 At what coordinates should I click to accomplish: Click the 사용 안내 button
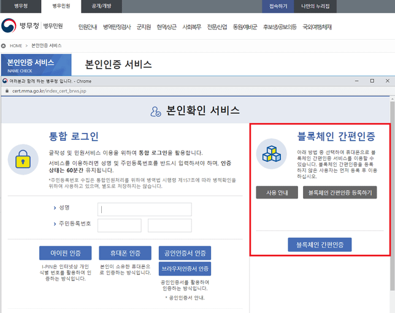pos(277,192)
